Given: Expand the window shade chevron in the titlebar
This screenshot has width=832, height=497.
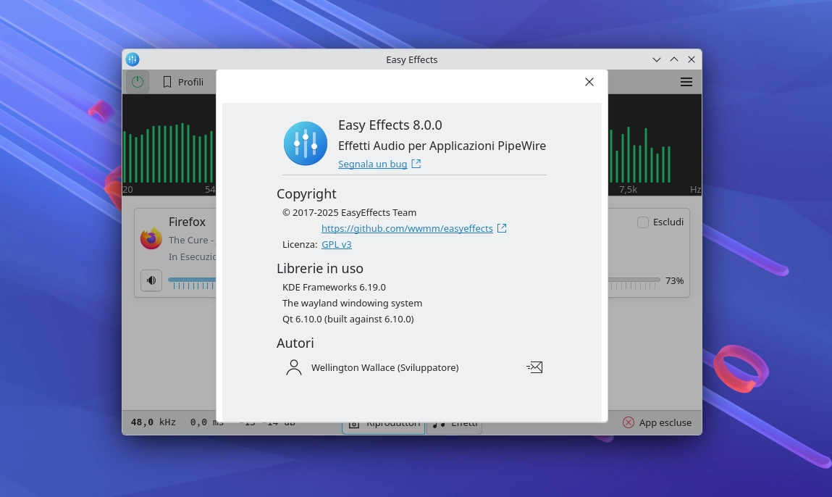Looking at the screenshot, I should click(x=656, y=59).
